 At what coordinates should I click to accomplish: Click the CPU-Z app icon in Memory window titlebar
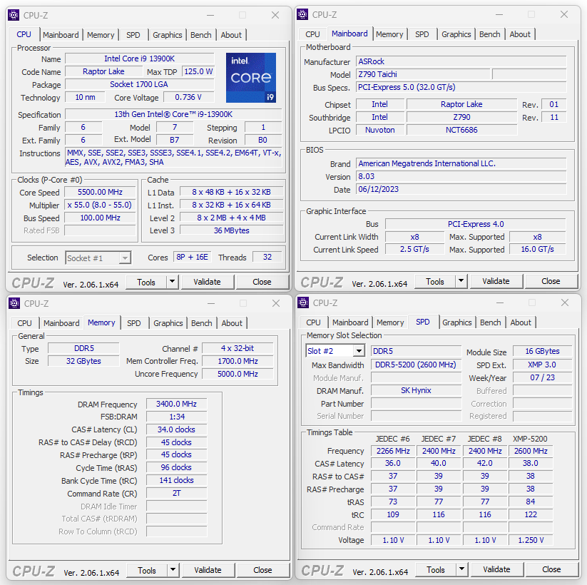(x=14, y=303)
